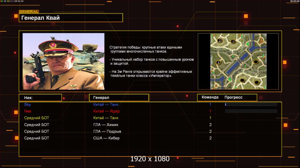Click 'Средний БОТ' in the США — Кибер row
This screenshot has width=300, height=168.
pyautogui.click(x=37, y=138)
